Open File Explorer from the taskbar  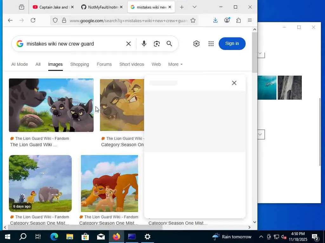(70, 237)
